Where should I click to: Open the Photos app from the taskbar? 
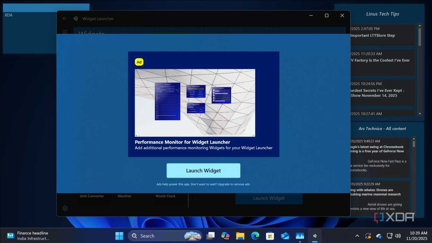[x=300, y=236]
